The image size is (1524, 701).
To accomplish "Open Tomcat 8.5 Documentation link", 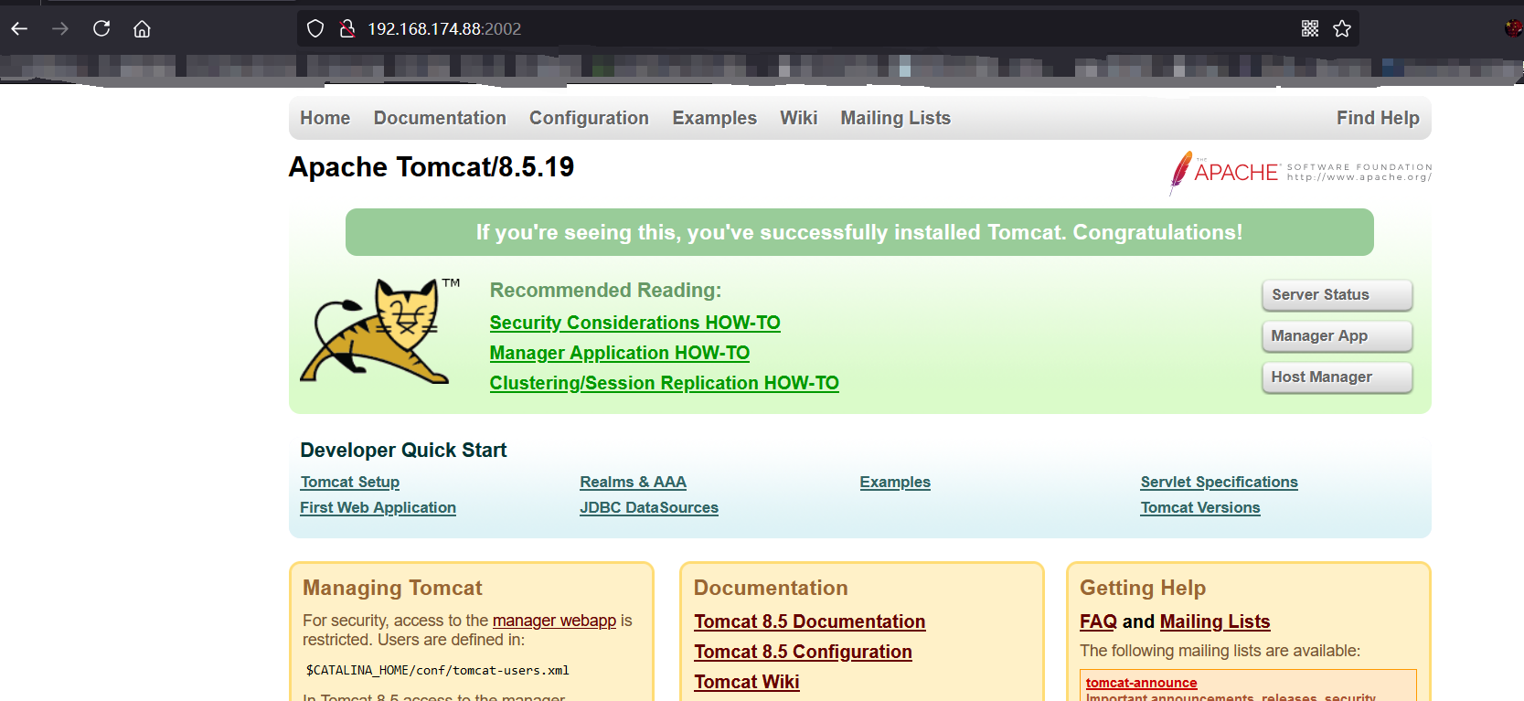I will pos(809,621).
